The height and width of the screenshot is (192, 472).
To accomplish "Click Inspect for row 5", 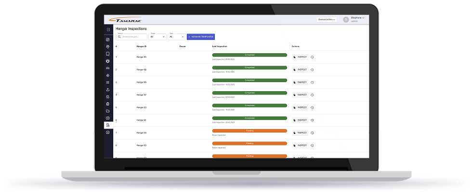I will pos(300,108).
